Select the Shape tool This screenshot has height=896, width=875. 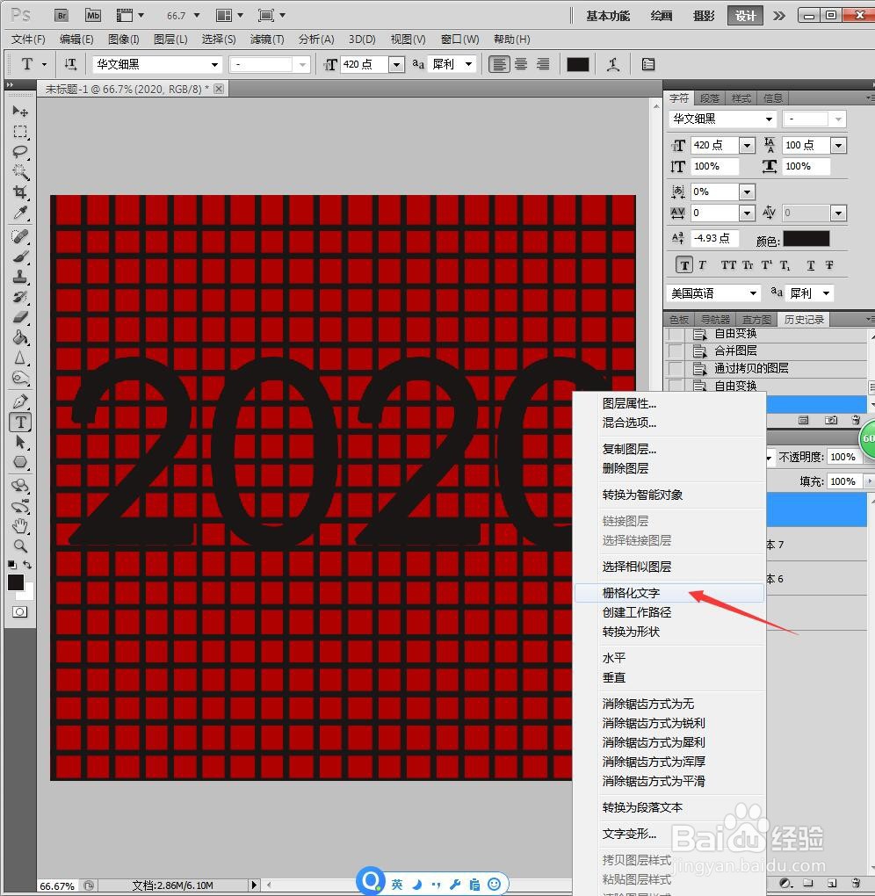coord(20,462)
